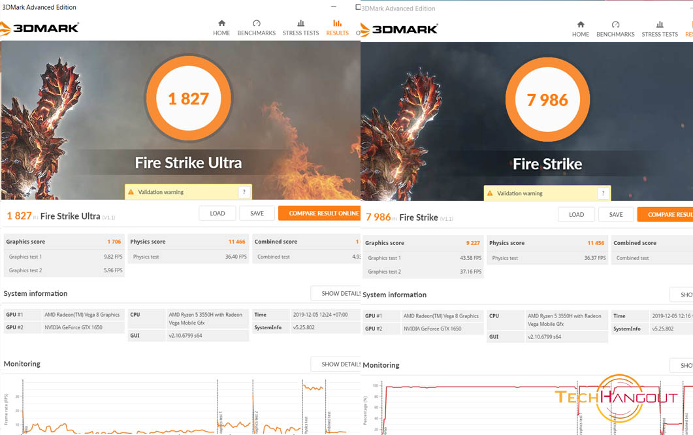Viewport: 693px width, 435px height.
Task: Click Graphics score 9 227 value
Action: [473, 243]
